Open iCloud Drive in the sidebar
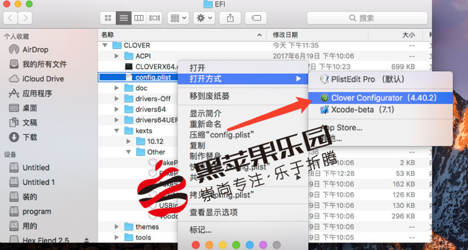Viewport: 468px width, 250px height. click(36, 79)
